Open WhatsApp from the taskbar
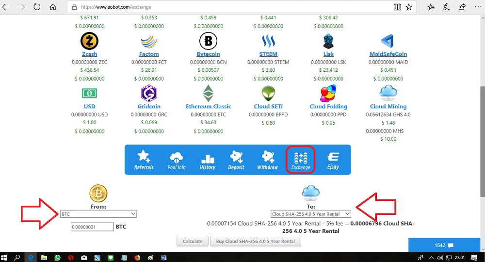 coord(58,257)
